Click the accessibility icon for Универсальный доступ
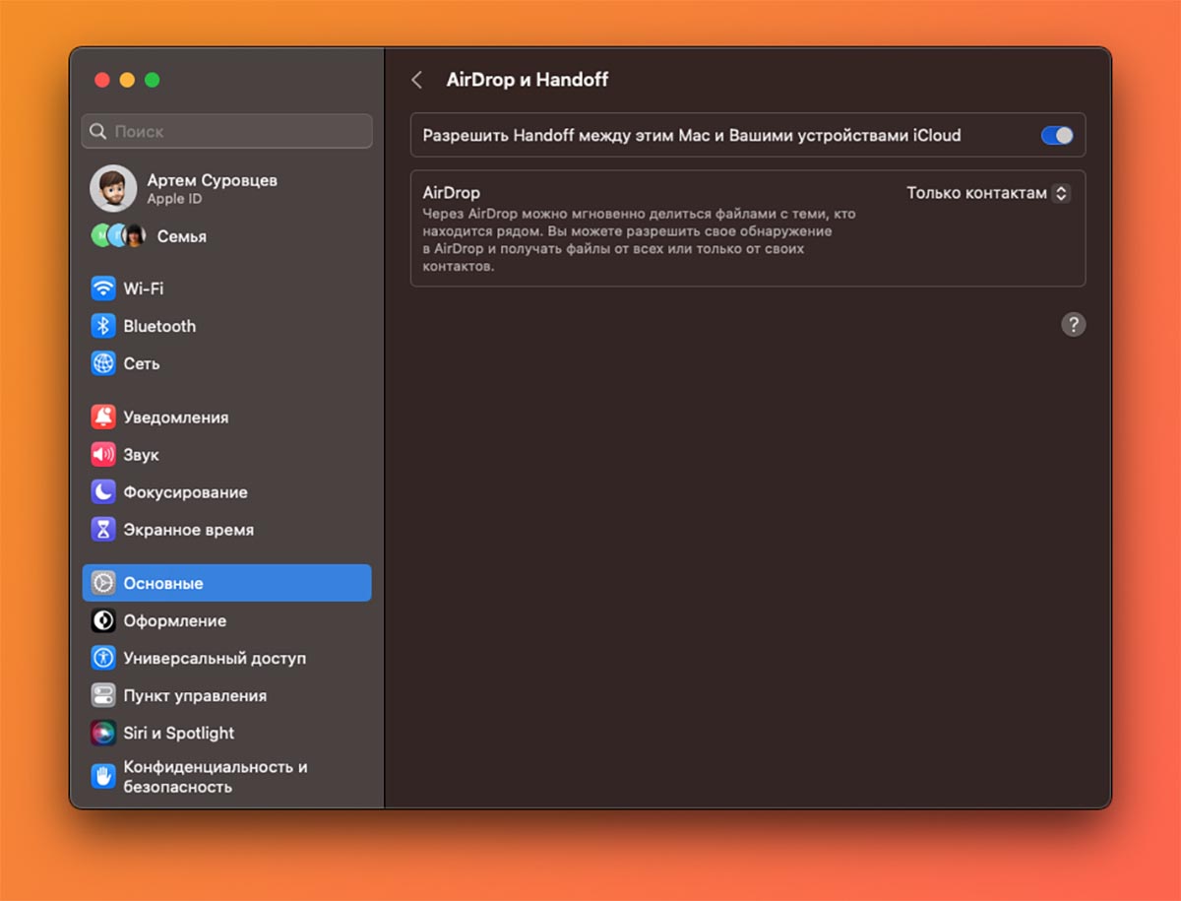The width and height of the screenshot is (1181, 901). pos(103,658)
